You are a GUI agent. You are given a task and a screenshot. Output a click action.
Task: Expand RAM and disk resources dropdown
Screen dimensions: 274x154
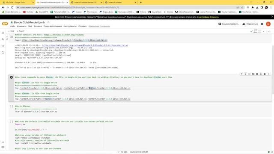[x=264, y=31]
